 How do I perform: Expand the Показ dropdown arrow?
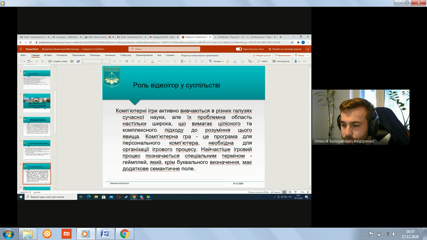(308, 55)
